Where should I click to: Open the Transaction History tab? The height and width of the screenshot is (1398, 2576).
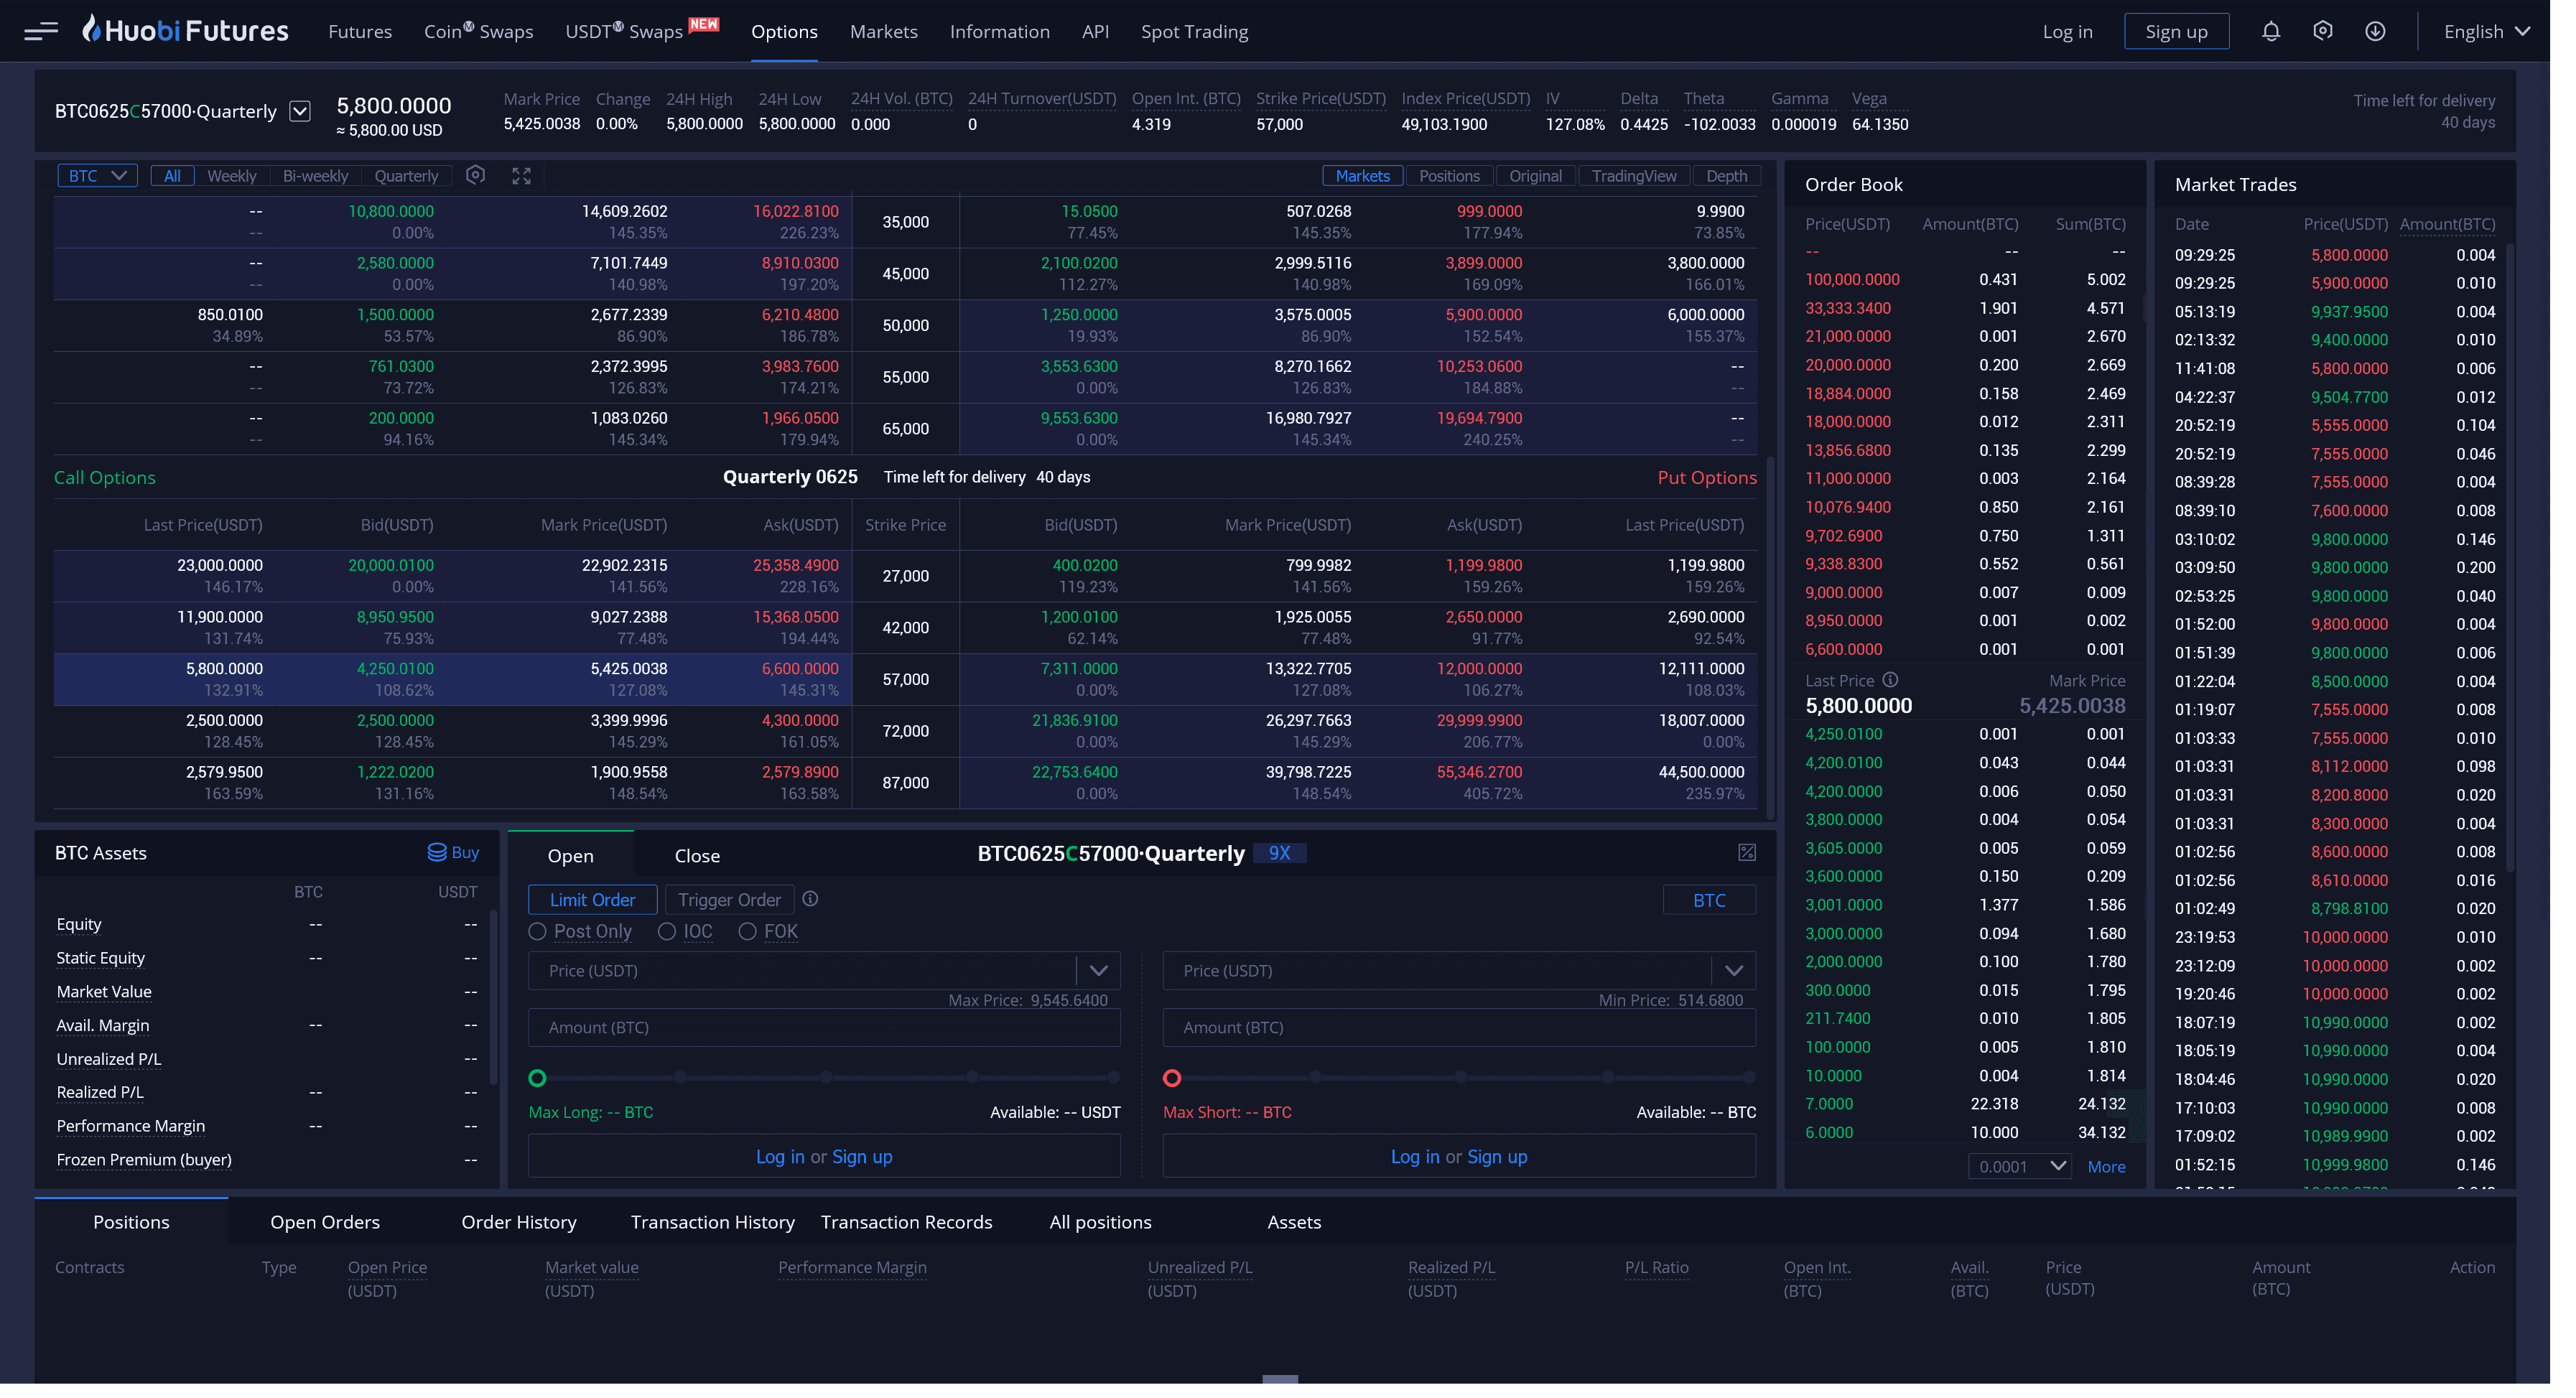point(712,1221)
